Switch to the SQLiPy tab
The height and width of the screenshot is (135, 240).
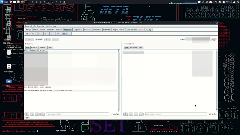click(x=148, y=30)
